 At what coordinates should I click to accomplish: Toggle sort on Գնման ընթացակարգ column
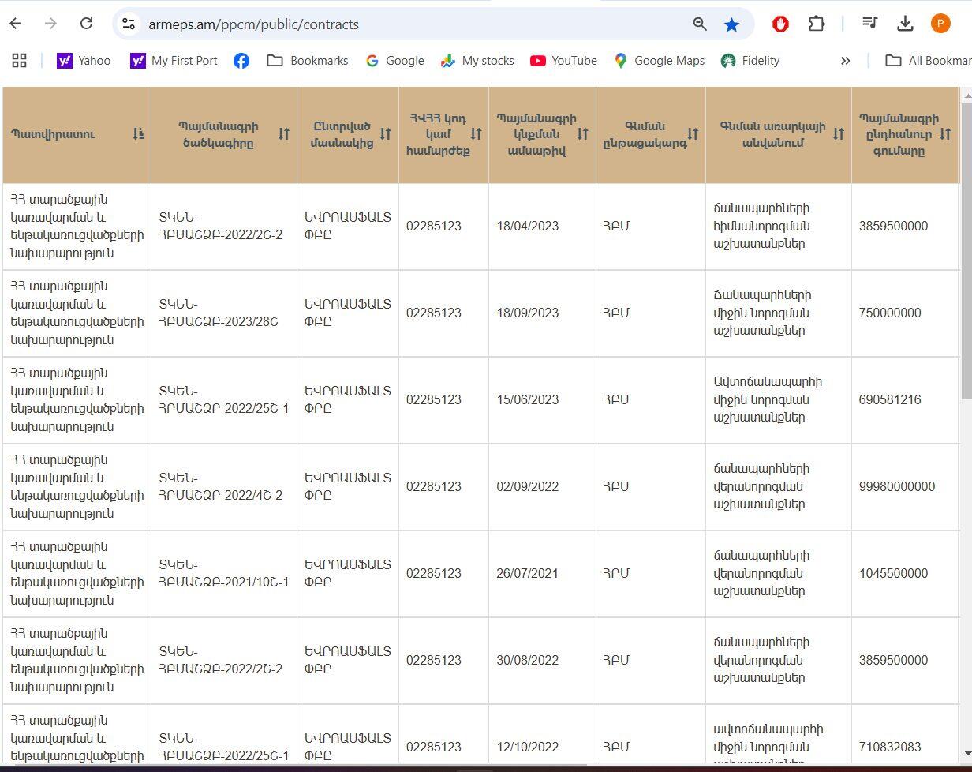(x=693, y=134)
